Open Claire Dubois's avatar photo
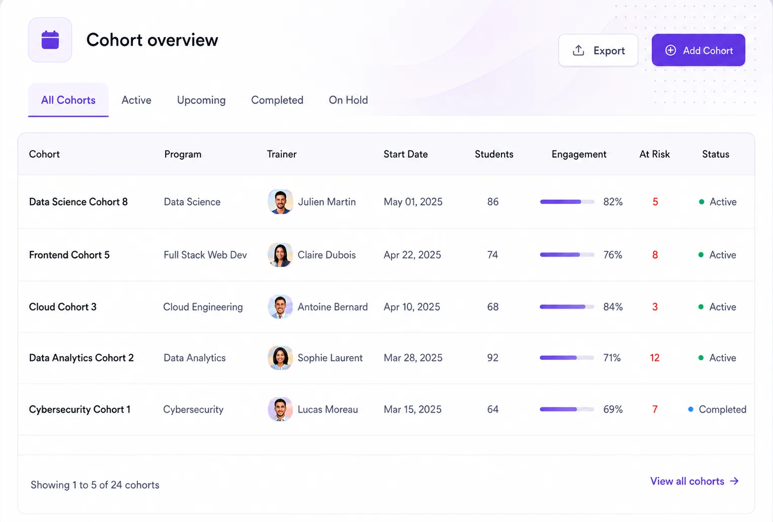This screenshot has width=773, height=522. 280,255
